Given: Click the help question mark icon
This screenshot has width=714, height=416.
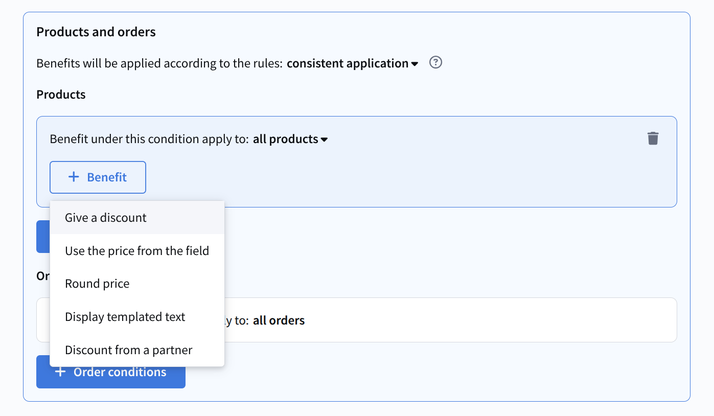Looking at the screenshot, I should [x=435, y=63].
